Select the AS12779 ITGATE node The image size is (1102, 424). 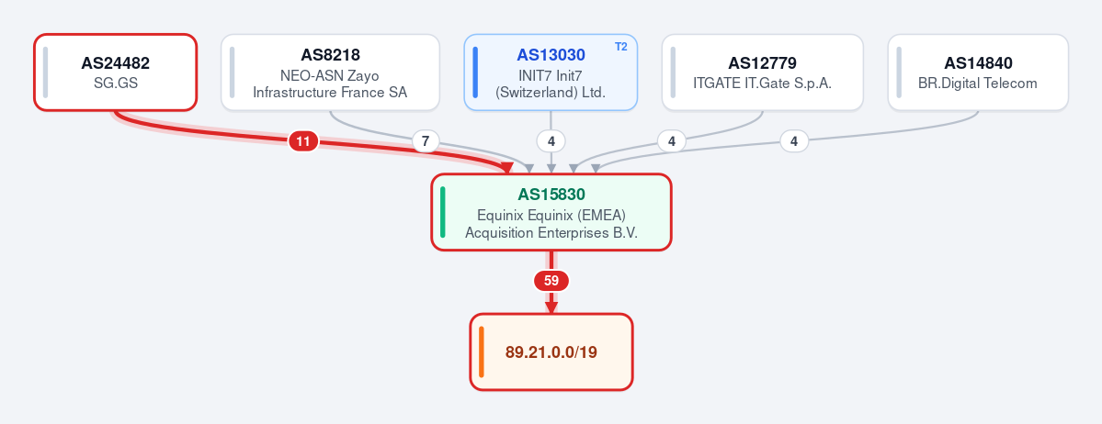point(763,73)
